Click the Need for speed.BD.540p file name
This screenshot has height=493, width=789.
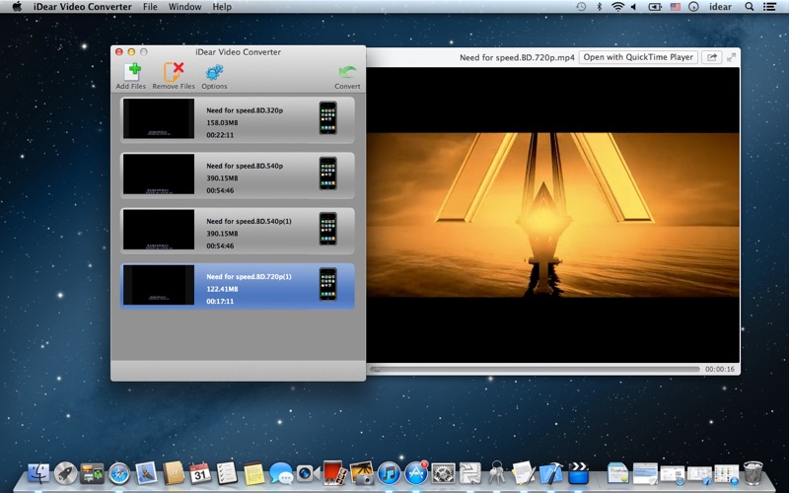[245, 166]
